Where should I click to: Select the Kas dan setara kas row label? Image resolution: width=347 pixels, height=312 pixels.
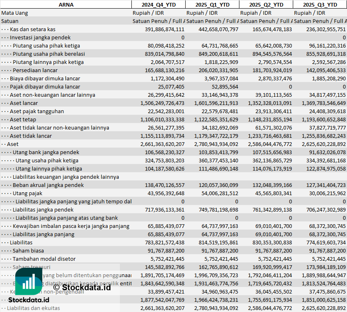32,29
